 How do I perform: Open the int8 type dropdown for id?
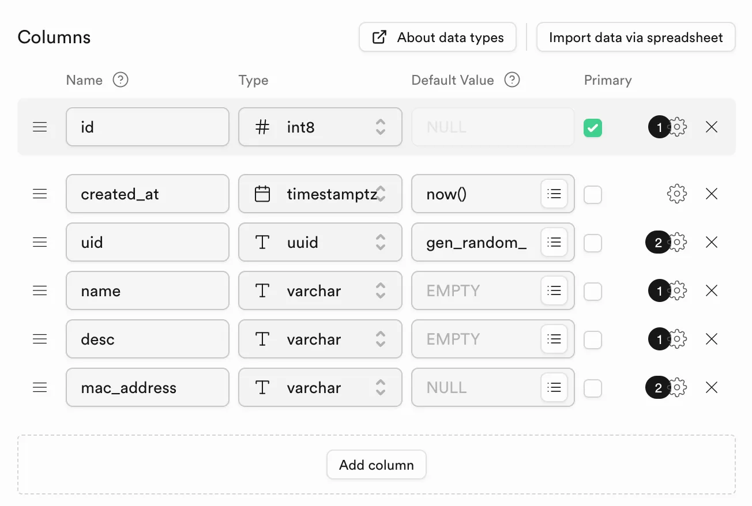(320, 127)
